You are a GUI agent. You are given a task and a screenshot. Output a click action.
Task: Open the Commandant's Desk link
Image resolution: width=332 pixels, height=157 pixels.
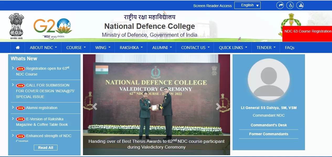(268, 125)
